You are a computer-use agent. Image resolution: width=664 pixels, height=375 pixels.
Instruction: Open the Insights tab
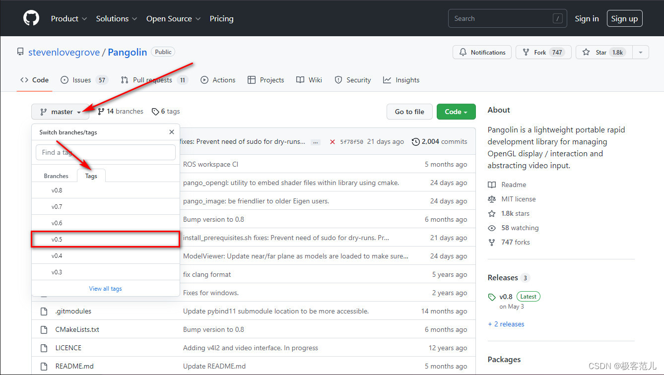[x=401, y=80]
